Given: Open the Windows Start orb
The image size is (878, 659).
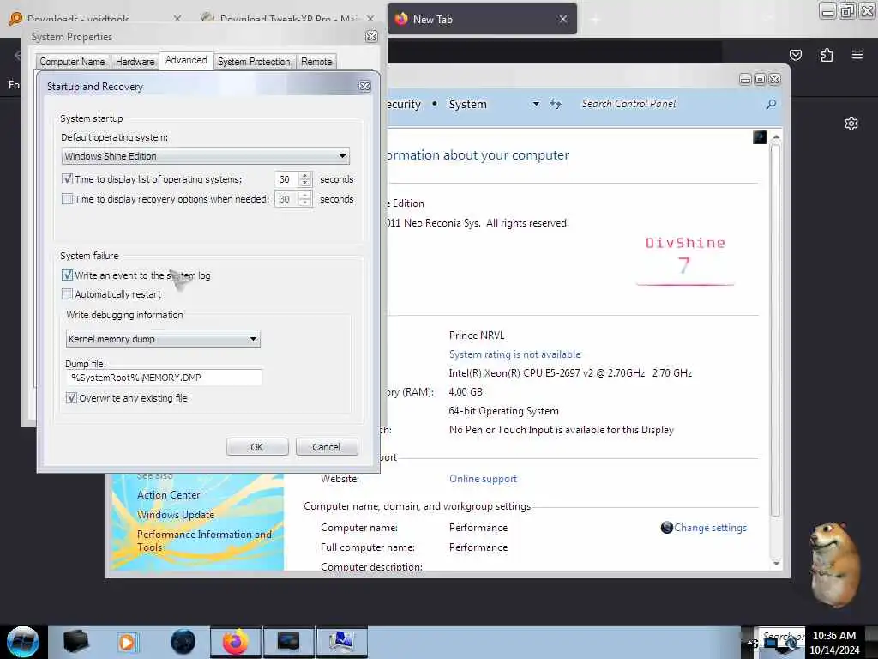Looking at the screenshot, I should pyautogui.click(x=22, y=642).
